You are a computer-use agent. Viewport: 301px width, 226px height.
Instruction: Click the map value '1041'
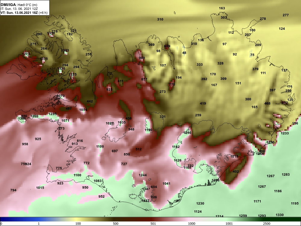tap(166, 184)
